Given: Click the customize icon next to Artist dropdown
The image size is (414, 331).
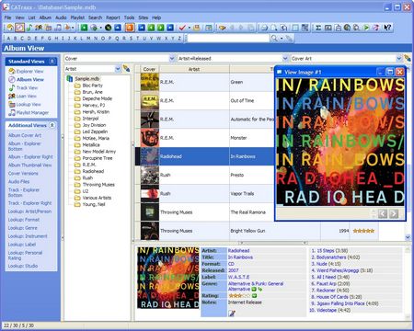Looking at the screenshot, I should pos(126,69).
